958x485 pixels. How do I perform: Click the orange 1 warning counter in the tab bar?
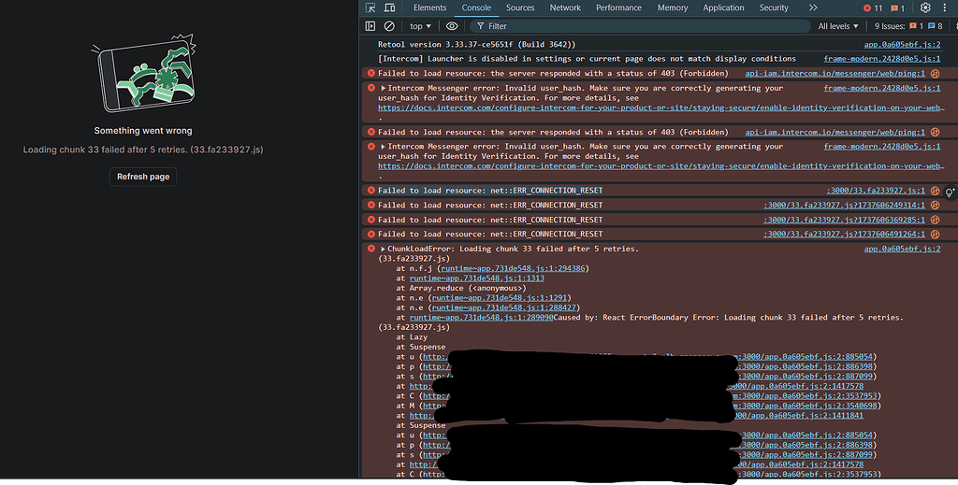click(897, 7)
